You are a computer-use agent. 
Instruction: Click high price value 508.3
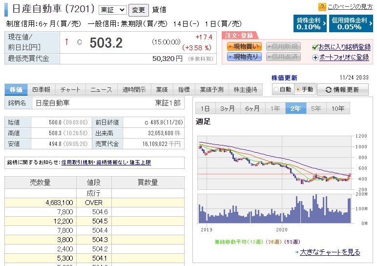(x=55, y=133)
